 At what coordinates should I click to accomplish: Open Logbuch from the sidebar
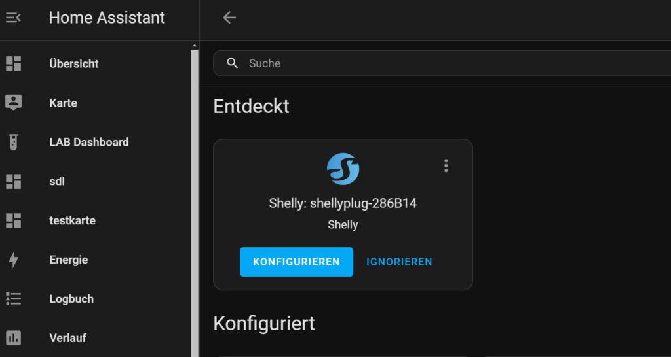[x=71, y=299]
